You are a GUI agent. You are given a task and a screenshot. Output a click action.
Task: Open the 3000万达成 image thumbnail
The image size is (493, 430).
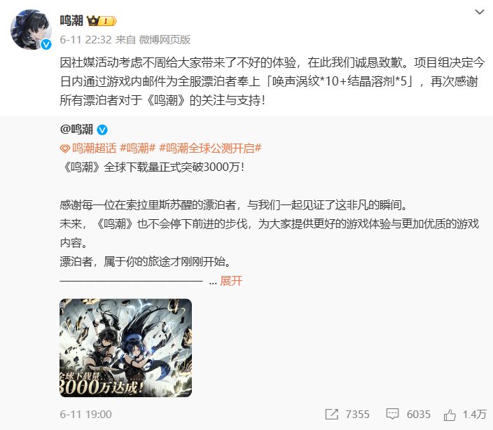point(125,347)
